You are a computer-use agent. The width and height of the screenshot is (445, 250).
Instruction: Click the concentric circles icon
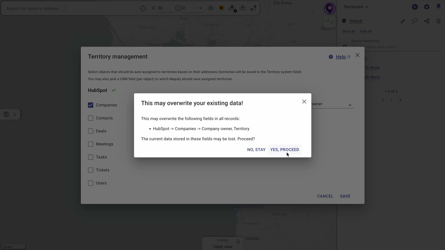[178, 8]
